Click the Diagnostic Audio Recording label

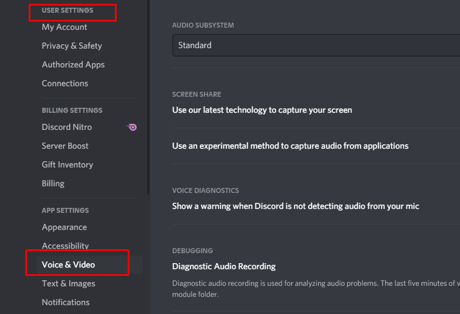click(224, 266)
